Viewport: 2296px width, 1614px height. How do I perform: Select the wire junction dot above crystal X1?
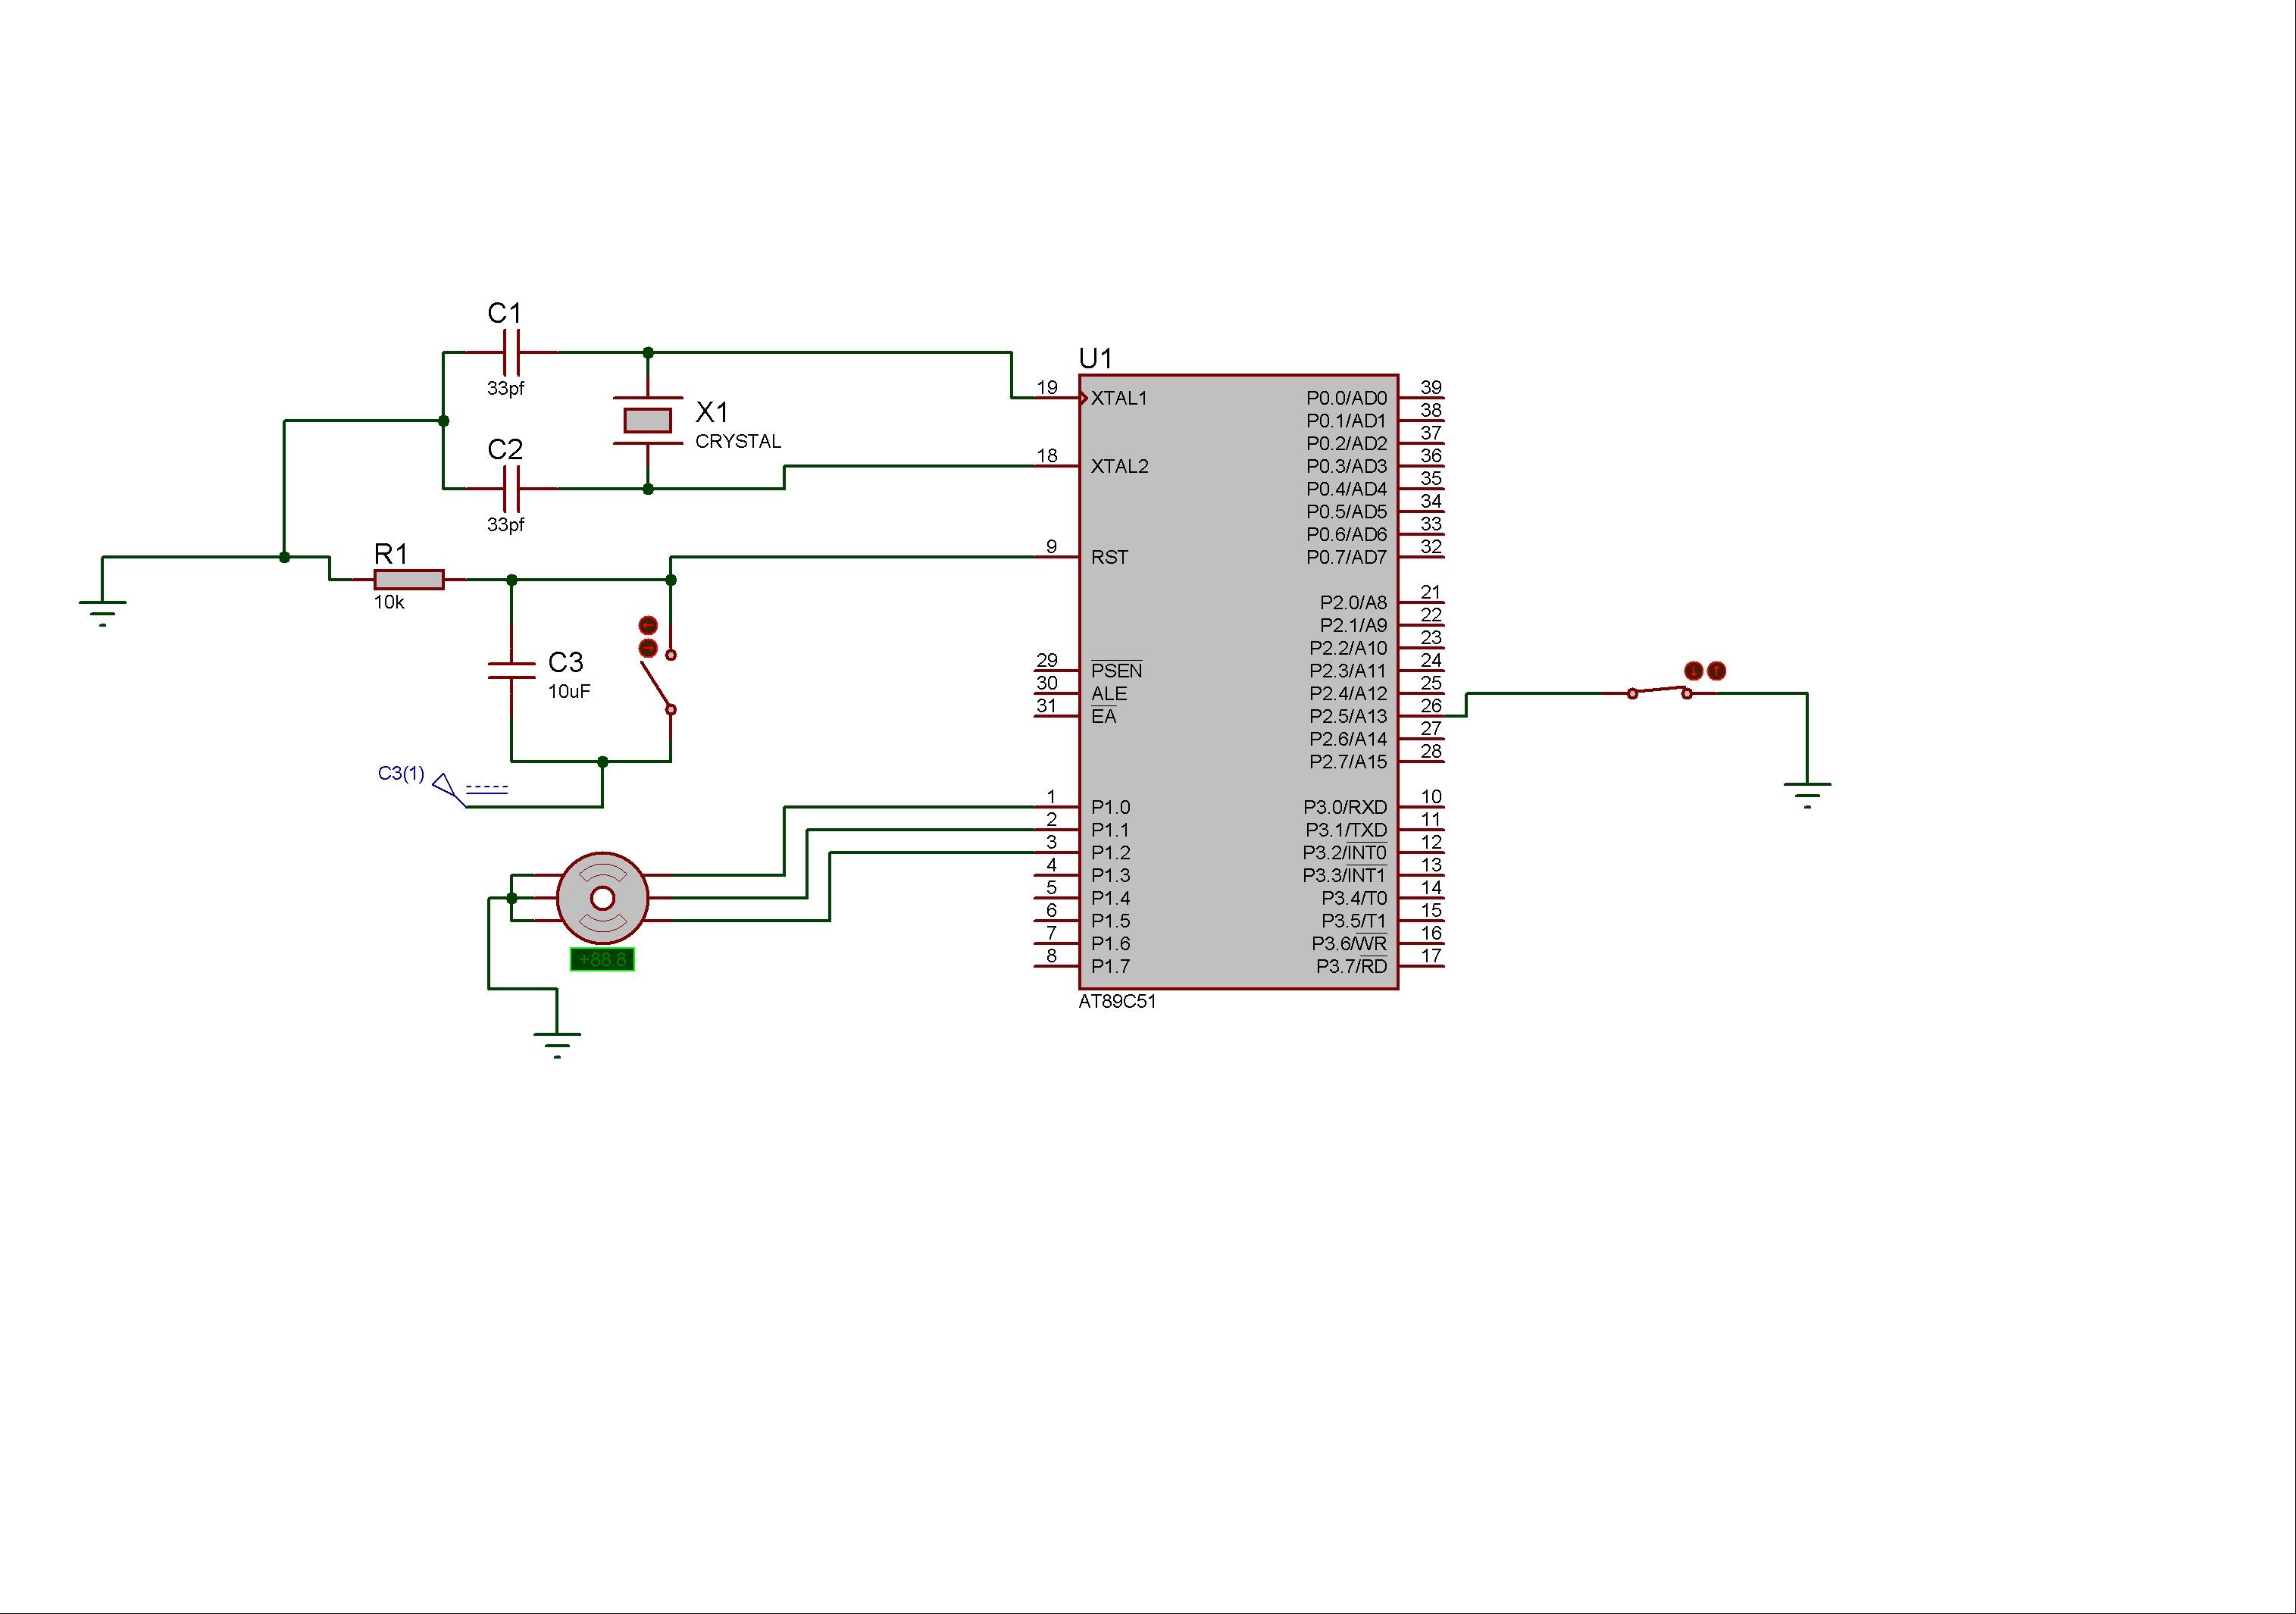pyautogui.click(x=648, y=352)
